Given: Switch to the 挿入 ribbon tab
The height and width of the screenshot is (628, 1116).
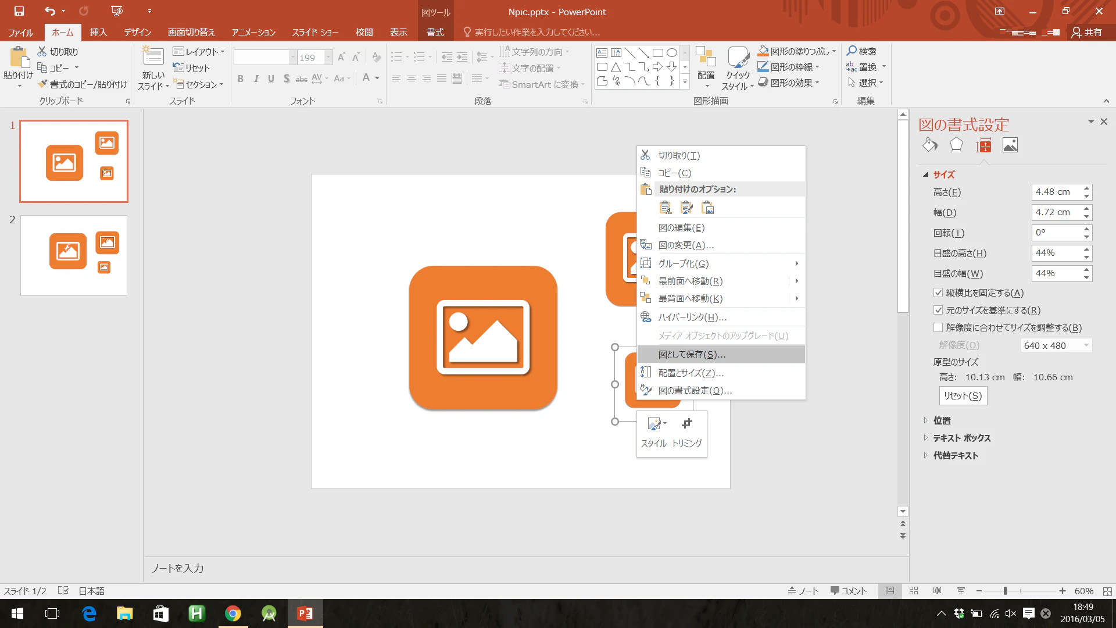Looking at the screenshot, I should pos(98,32).
